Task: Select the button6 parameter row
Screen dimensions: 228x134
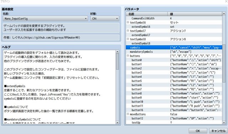Action: click(x=174, y=85)
